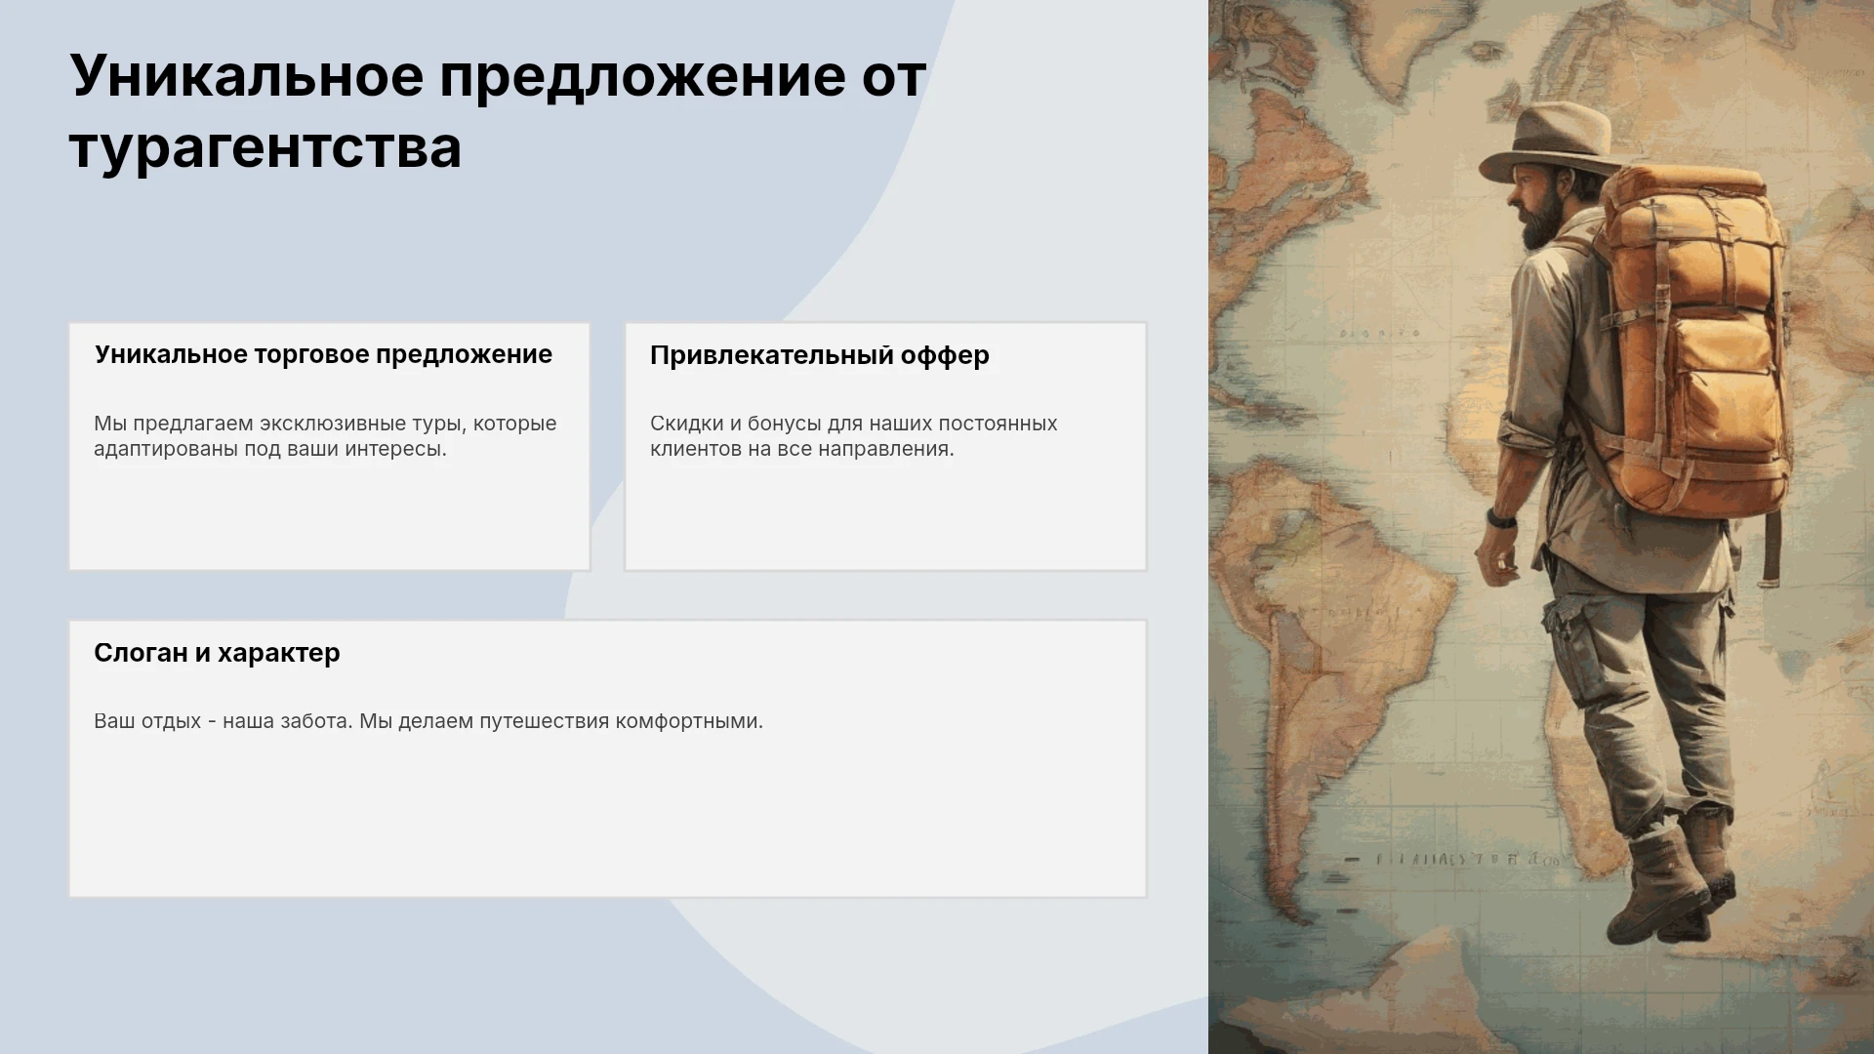
Task: Select the word 'турагентства' in the title
Action: pos(265,148)
